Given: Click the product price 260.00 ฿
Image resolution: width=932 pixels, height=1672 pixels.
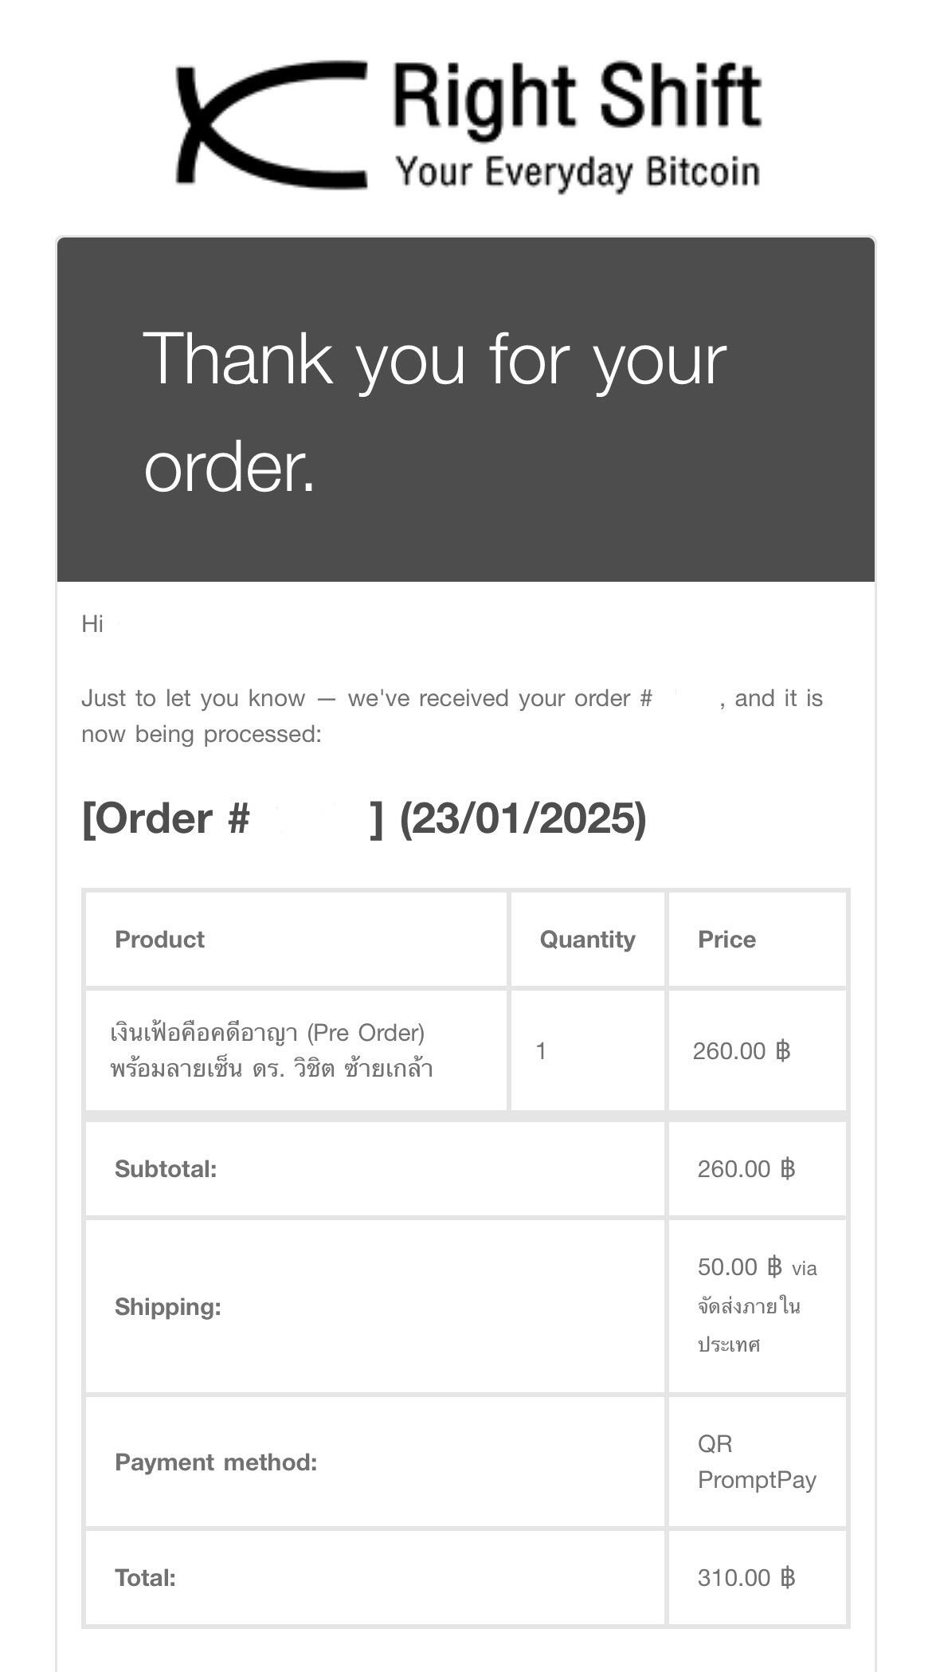Looking at the screenshot, I should pos(742,1051).
